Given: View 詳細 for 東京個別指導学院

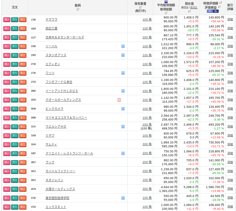Looking at the screenshot, I should coord(230,198).
